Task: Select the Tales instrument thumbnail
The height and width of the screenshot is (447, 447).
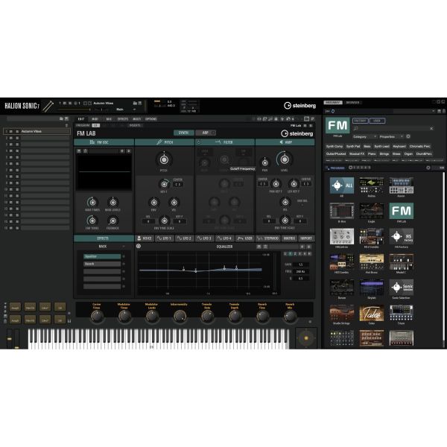Action: tap(372, 313)
